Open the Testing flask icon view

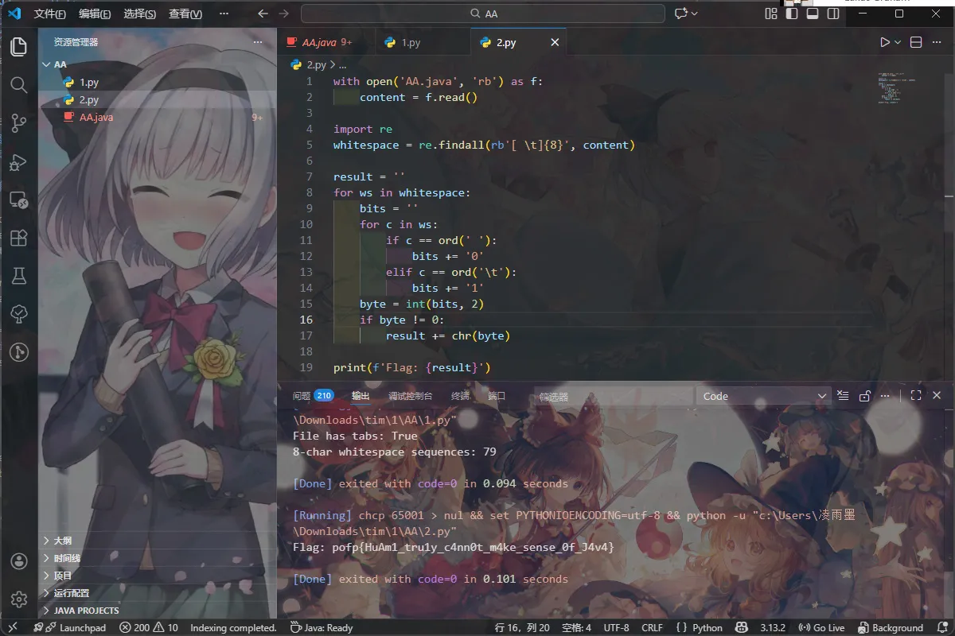[18, 276]
